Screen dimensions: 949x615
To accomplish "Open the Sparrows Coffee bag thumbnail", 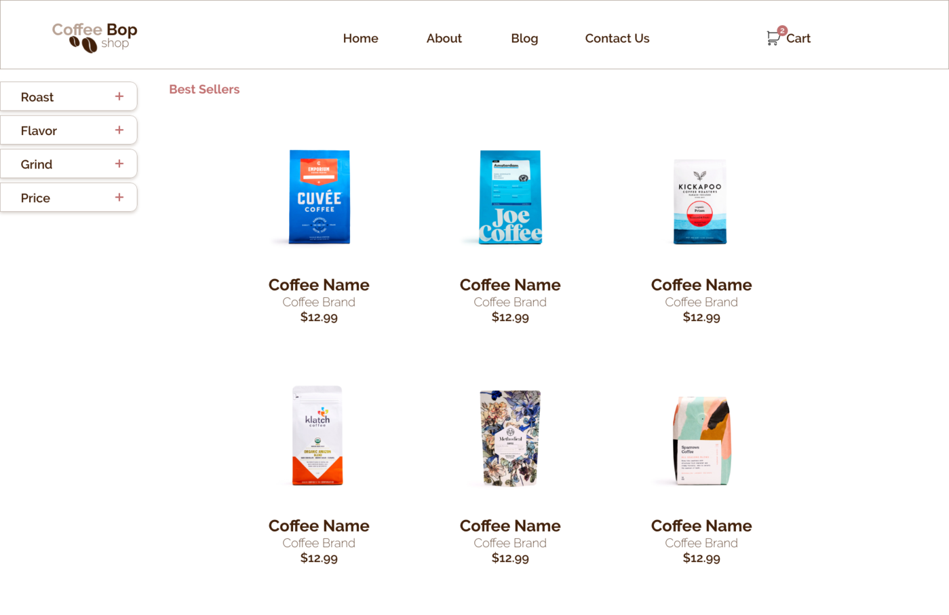I will point(701,441).
